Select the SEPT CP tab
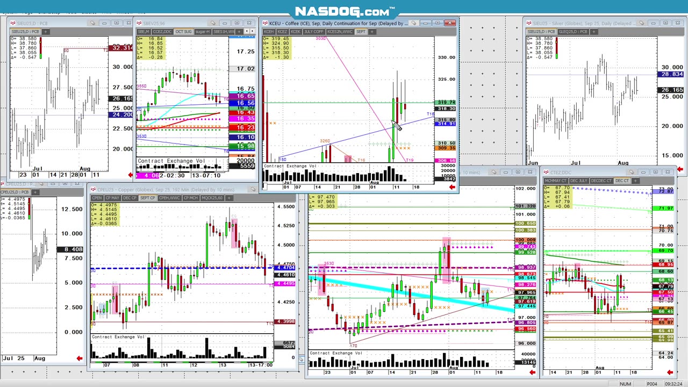This screenshot has width=688, height=387. [x=147, y=198]
